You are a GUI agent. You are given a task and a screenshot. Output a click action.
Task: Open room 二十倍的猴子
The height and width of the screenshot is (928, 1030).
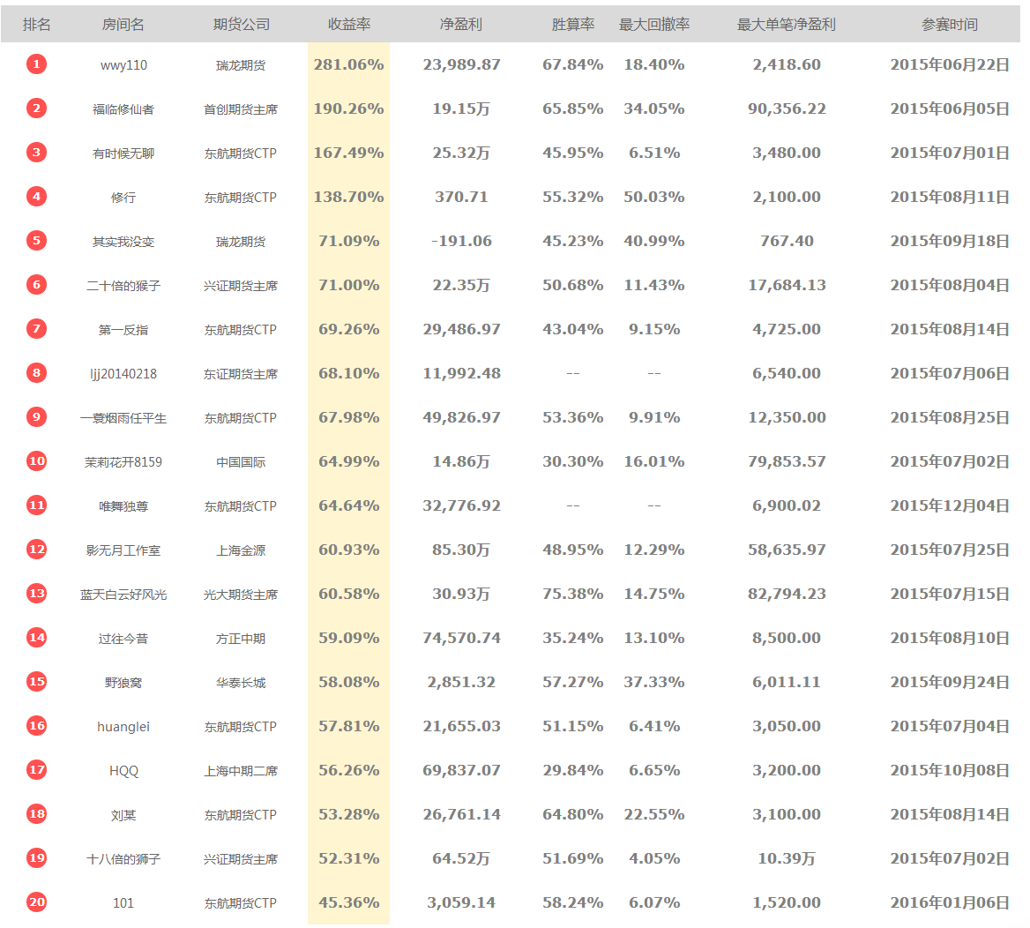click(123, 285)
